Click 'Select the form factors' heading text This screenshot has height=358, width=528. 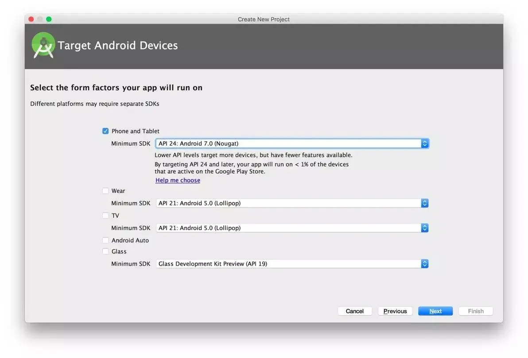(116, 88)
